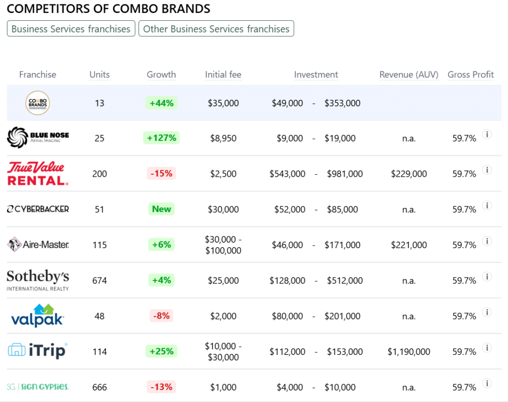Select the $543,000 investment minimum value
Screen dimensions: 508x402
[287, 174]
